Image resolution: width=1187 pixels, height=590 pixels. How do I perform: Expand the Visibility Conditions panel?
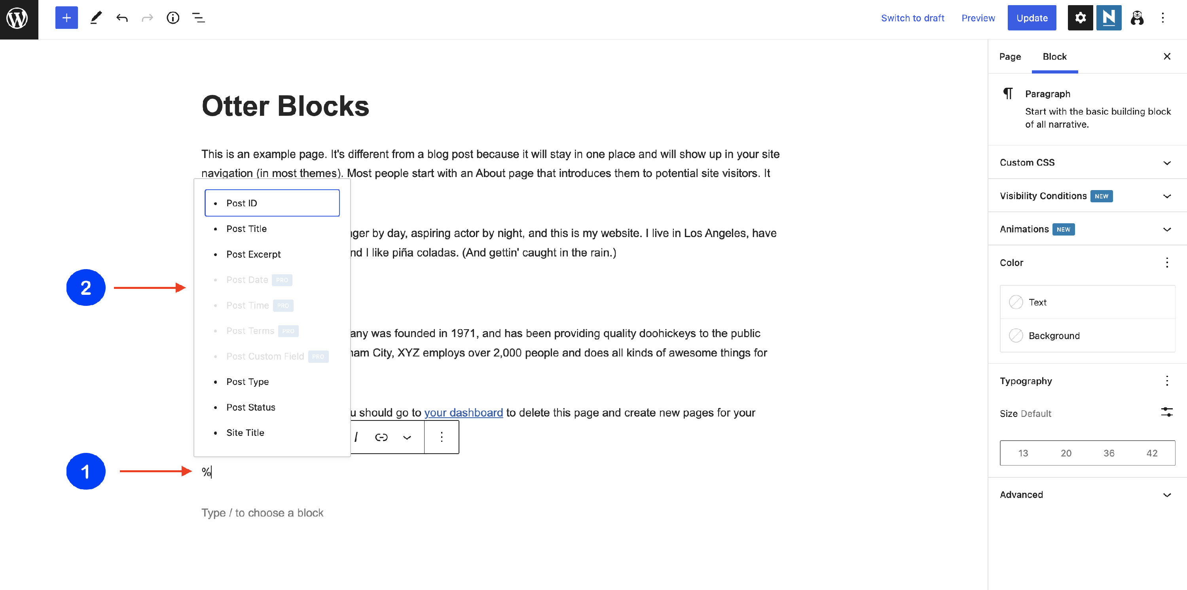(1087, 196)
